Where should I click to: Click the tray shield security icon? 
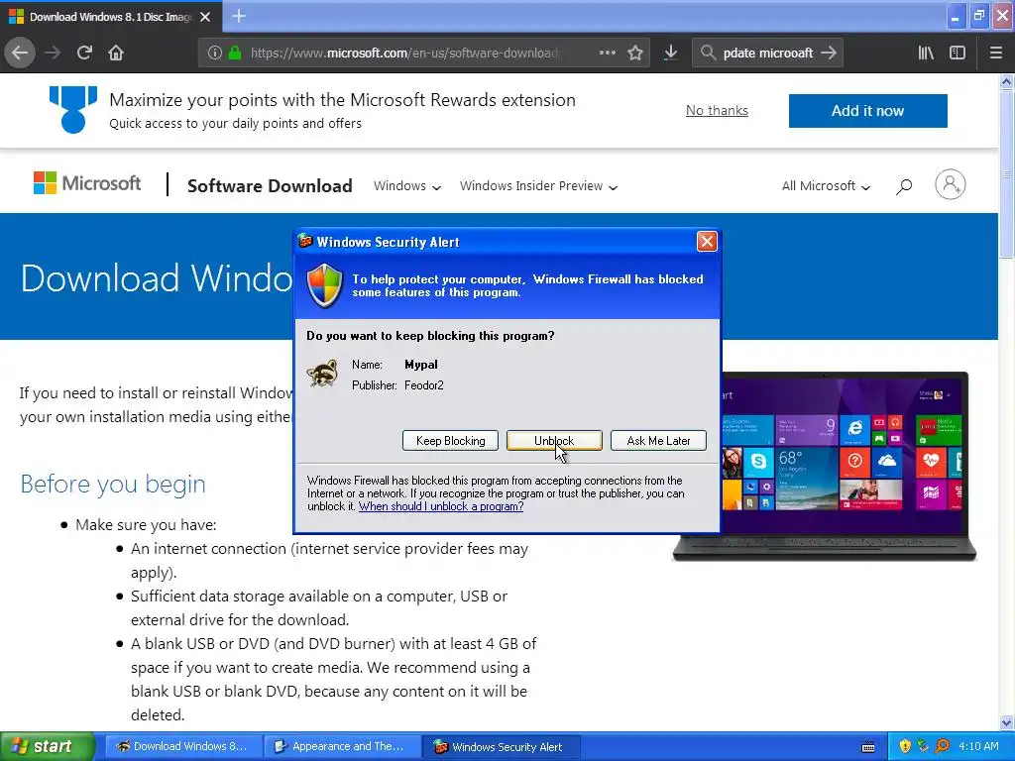905,746
